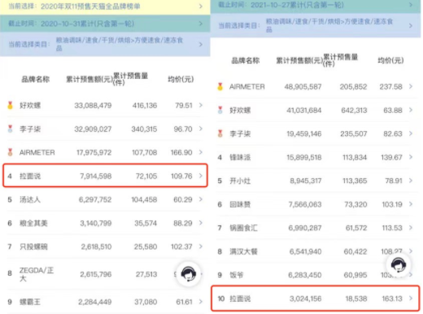Click the customer service headset icon in left panel
The image size is (423, 314).
coord(189,273)
